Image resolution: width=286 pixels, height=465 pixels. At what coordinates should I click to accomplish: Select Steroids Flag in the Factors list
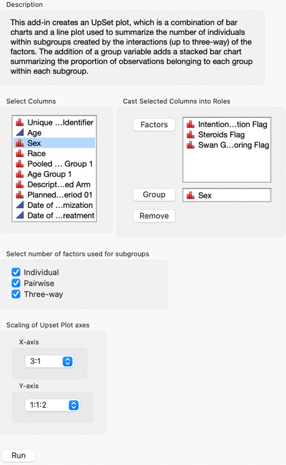[227, 134]
